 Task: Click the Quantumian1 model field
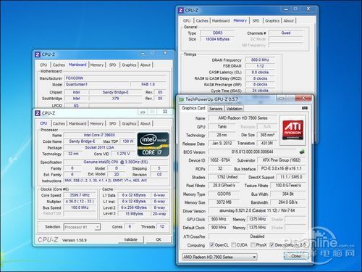[x=96, y=84]
